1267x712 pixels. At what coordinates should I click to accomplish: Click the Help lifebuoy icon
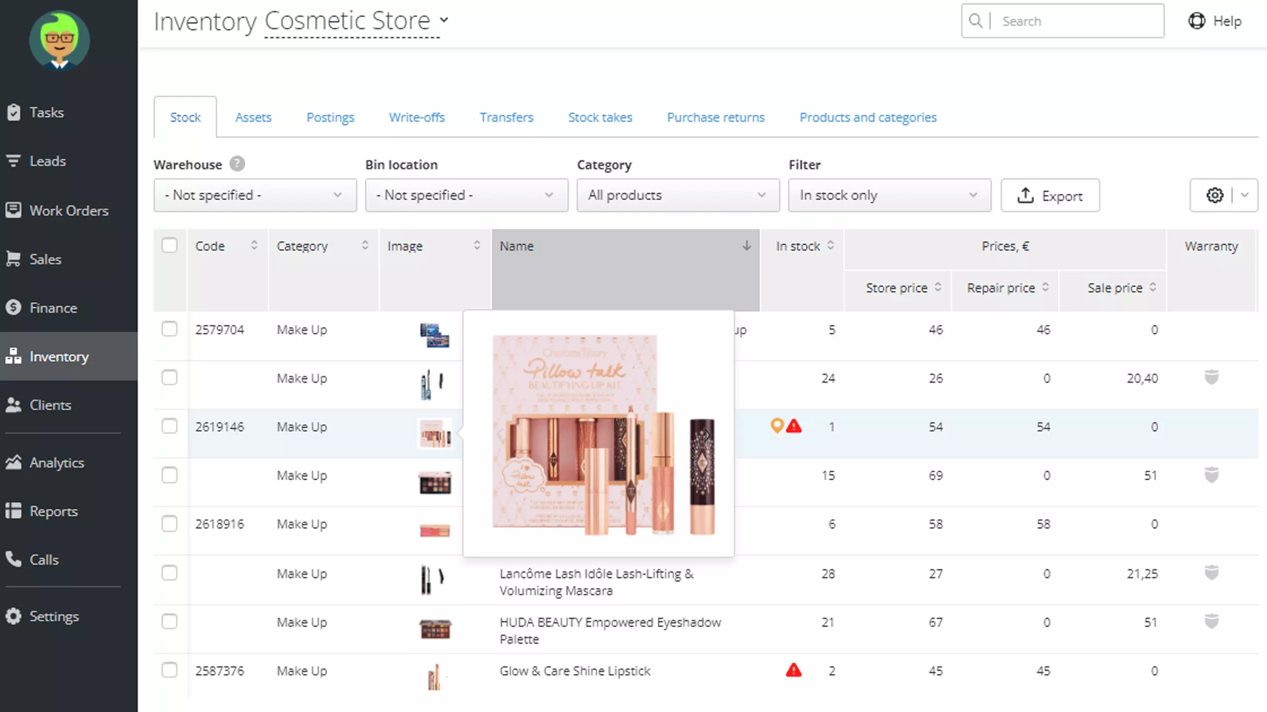click(1197, 21)
